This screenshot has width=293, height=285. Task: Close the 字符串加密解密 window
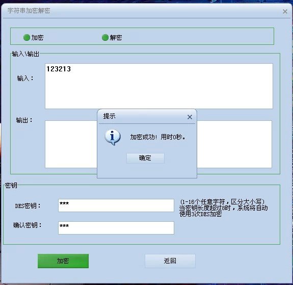coord(285,12)
